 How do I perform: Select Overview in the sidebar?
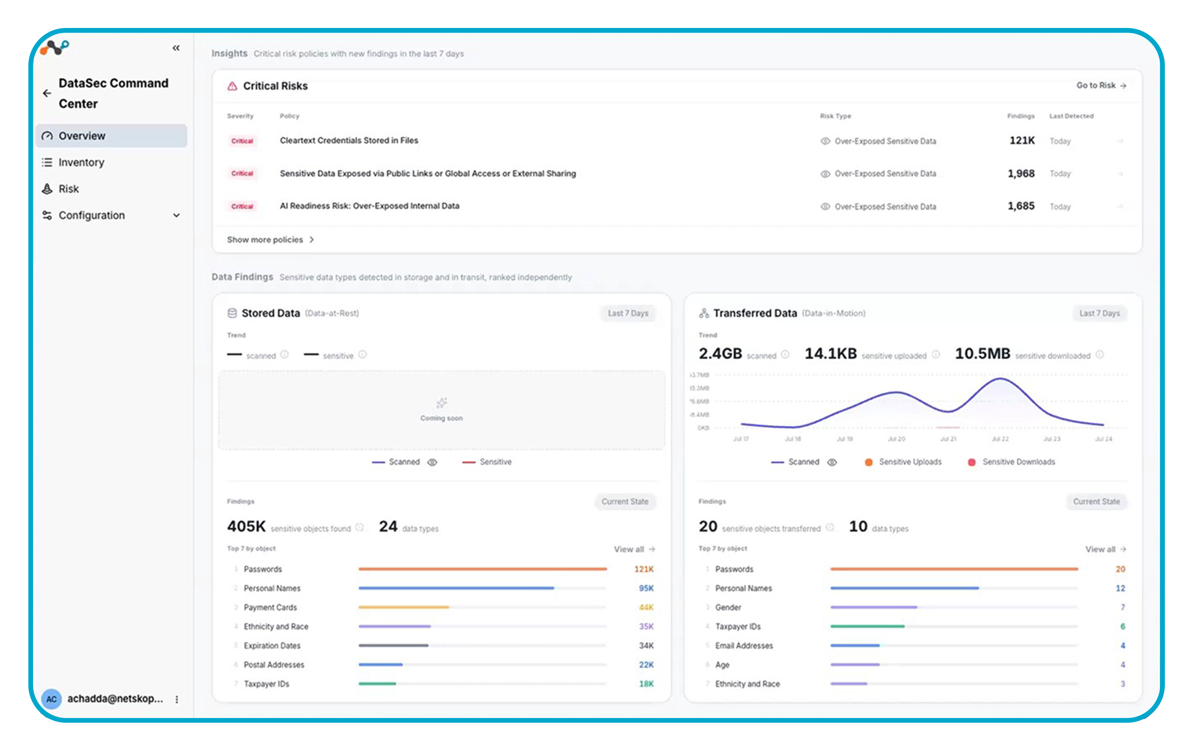point(111,136)
